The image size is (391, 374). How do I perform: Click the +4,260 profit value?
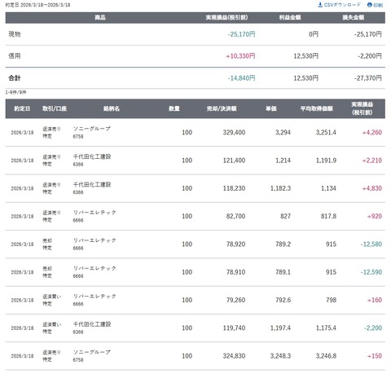tap(372, 133)
